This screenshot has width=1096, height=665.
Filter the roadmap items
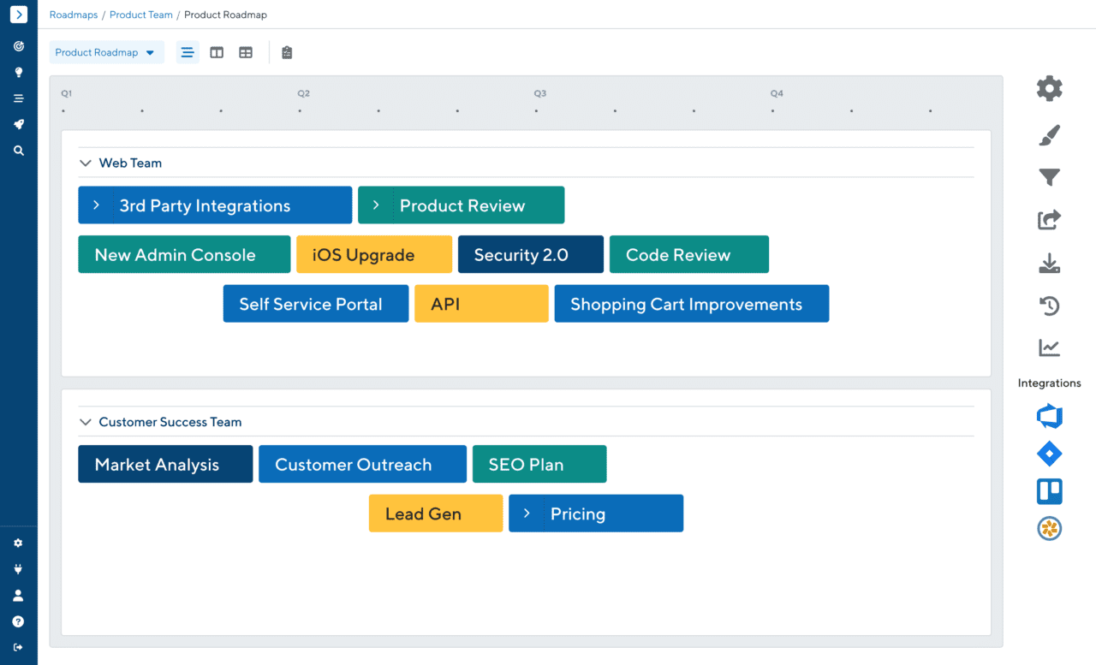point(1049,177)
